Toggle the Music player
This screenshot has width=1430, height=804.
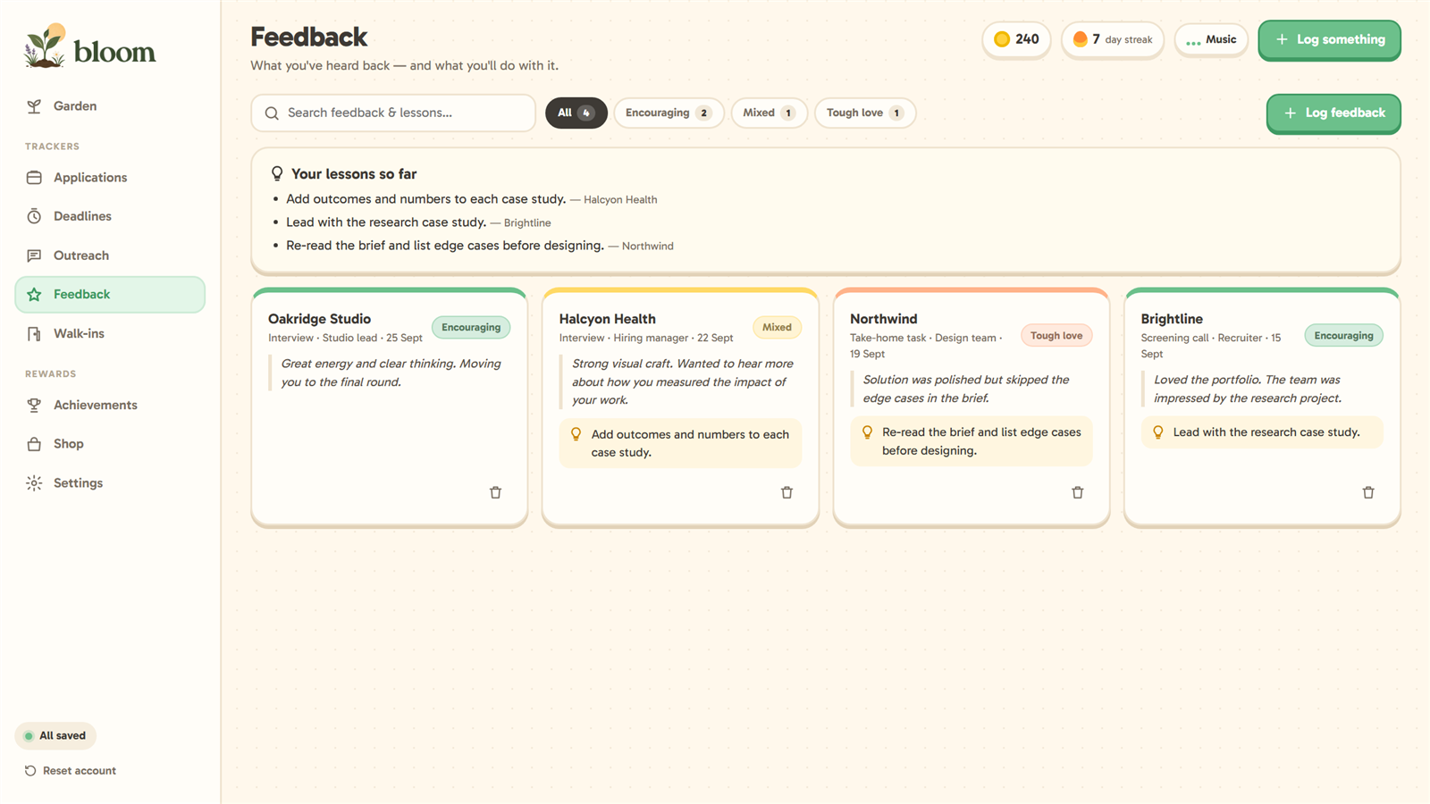coord(1211,39)
